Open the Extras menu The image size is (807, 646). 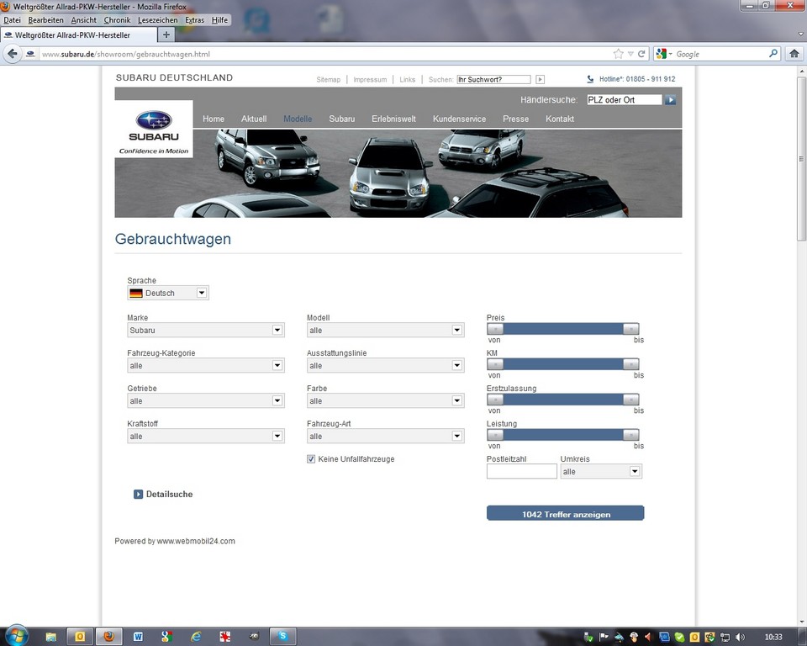(194, 20)
